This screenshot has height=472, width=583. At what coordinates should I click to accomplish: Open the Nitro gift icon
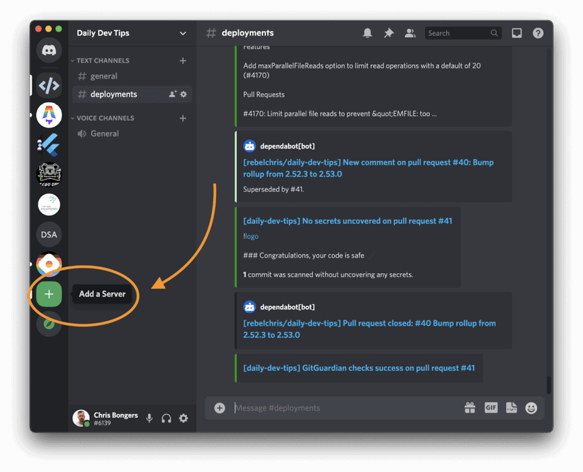pos(470,408)
